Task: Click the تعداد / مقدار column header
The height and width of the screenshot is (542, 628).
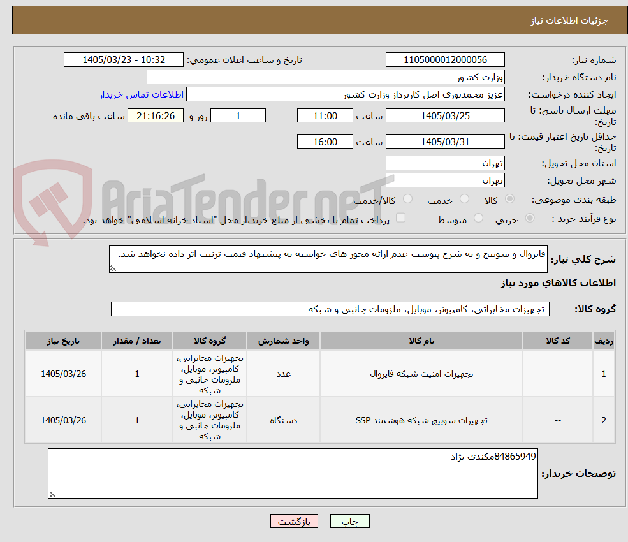Action: coord(137,341)
